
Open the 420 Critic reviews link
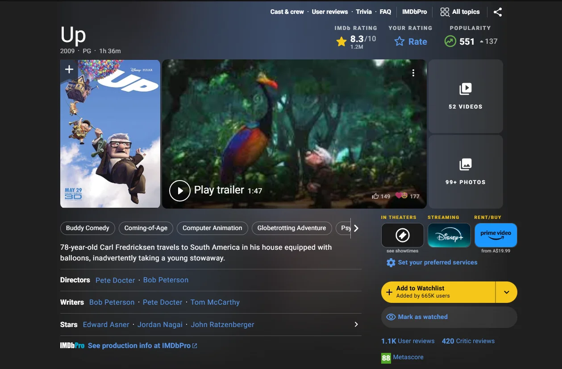468,341
